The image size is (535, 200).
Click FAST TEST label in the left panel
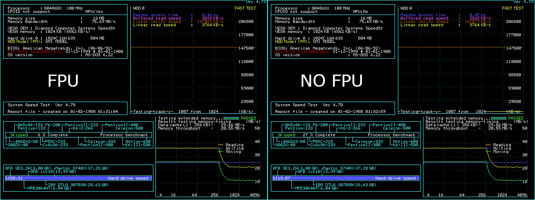[x=245, y=8]
